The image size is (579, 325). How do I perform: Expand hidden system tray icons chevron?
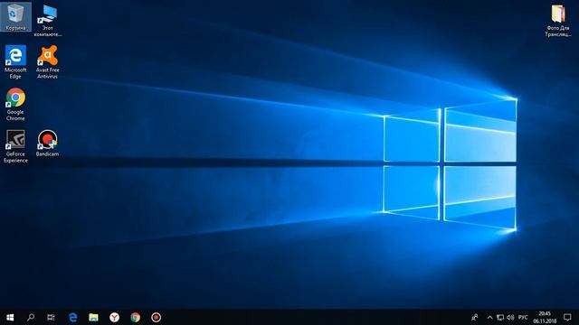pos(490,317)
